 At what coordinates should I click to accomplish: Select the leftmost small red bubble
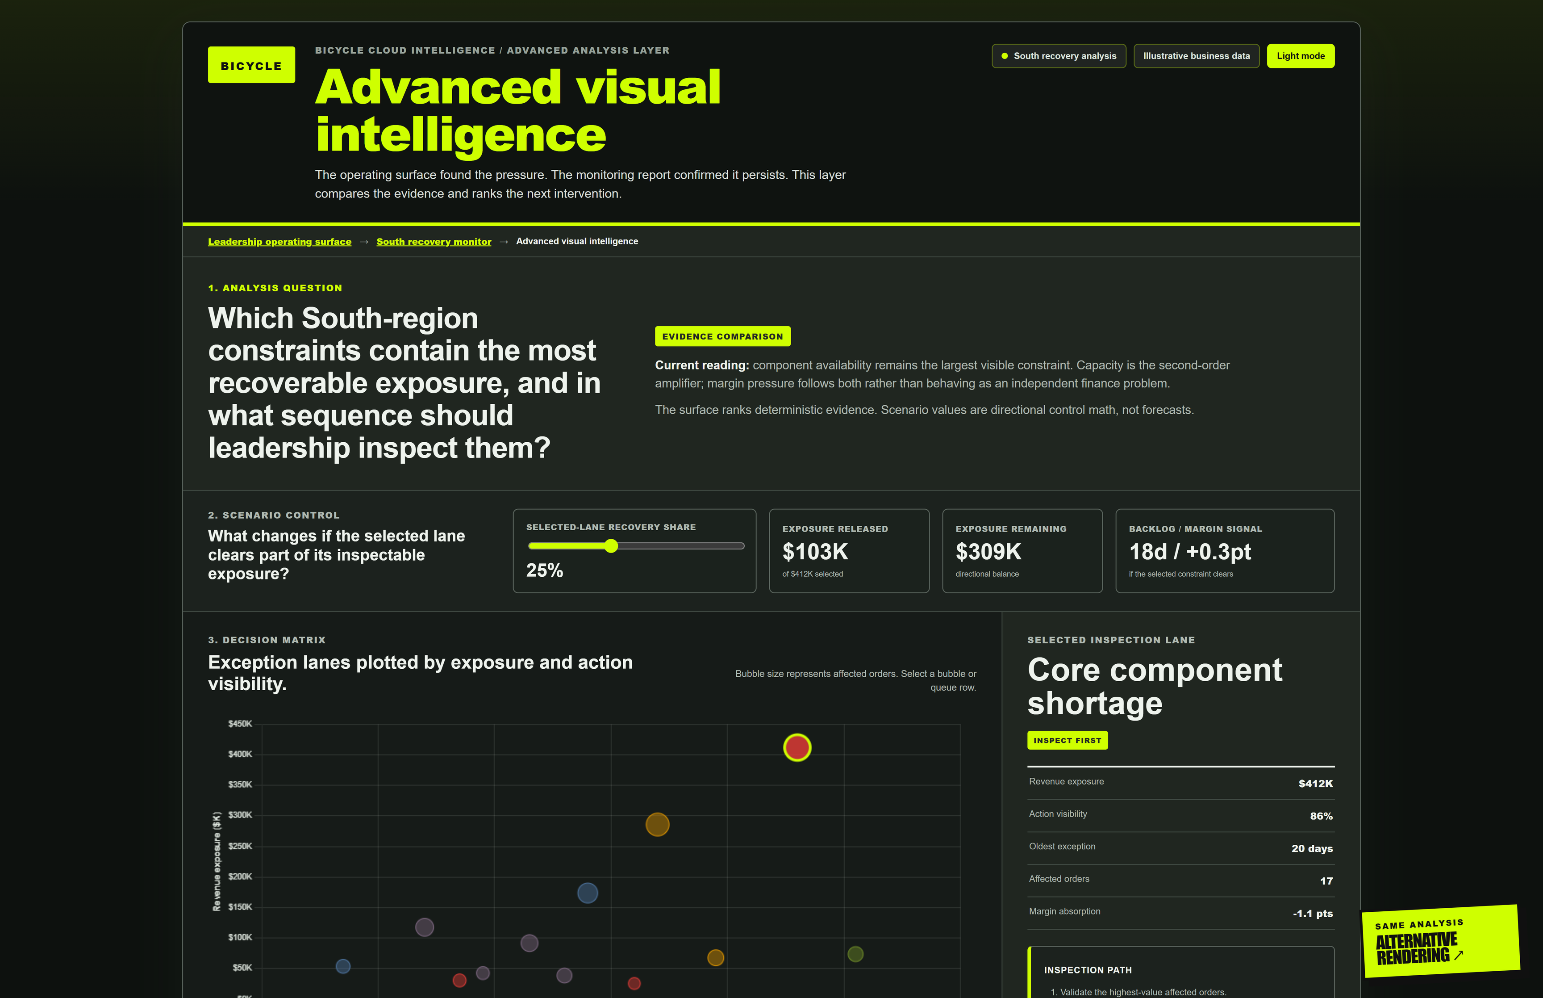[459, 981]
